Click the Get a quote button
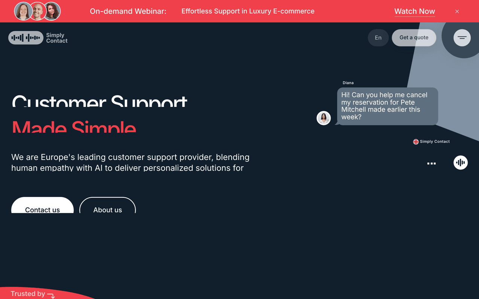The width and height of the screenshot is (479, 299). click(414, 38)
